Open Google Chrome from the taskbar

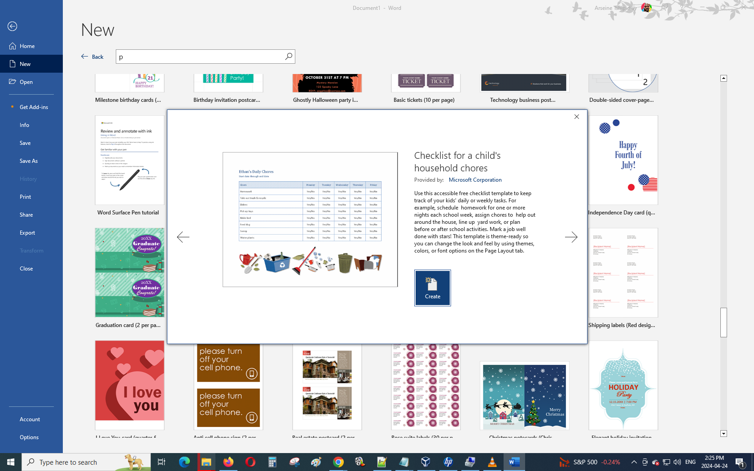(x=338, y=462)
